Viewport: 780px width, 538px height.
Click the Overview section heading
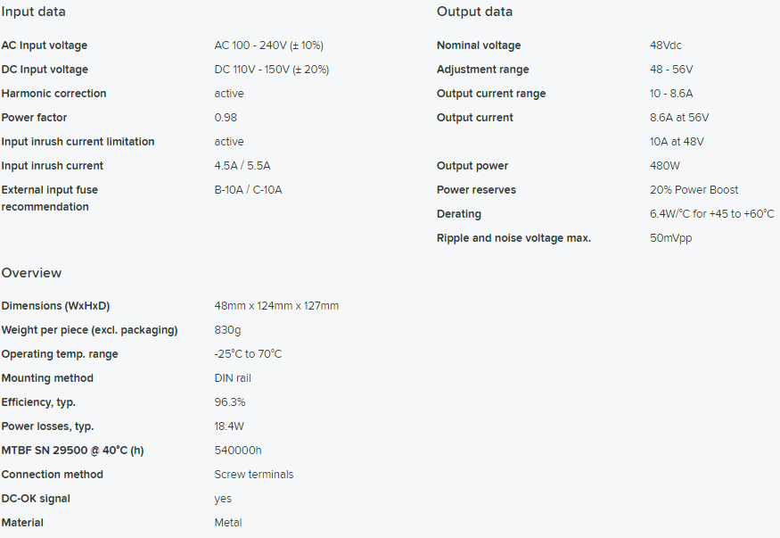[x=31, y=273]
